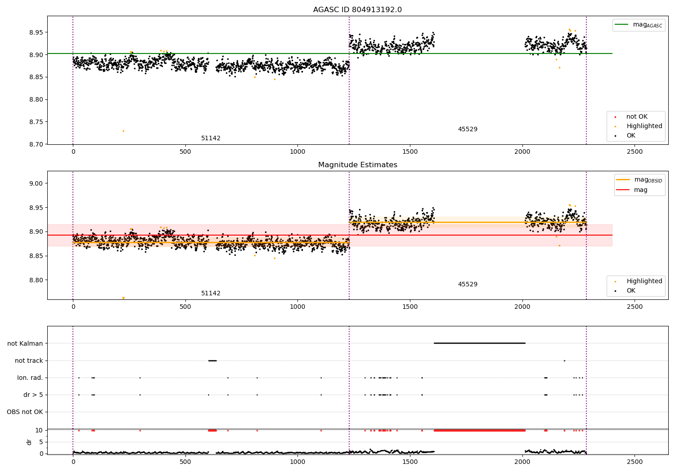675x472 pixels.
Task: Click the "not Kalman" row label
Action: point(25,344)
